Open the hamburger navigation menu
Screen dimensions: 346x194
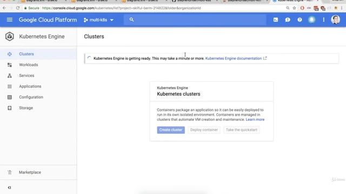[10, 20]
